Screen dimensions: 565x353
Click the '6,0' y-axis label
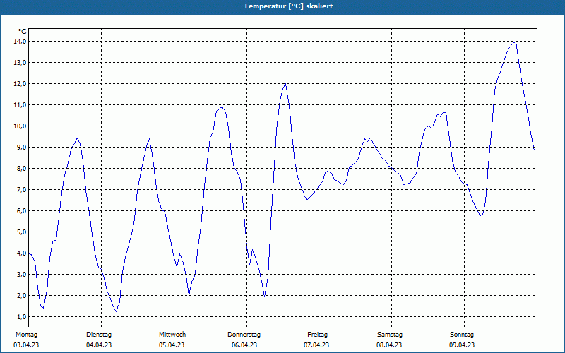22,210
